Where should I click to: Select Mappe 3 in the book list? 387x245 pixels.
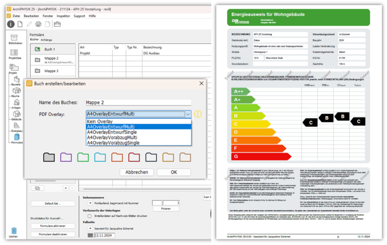click(x=53, y=71)
